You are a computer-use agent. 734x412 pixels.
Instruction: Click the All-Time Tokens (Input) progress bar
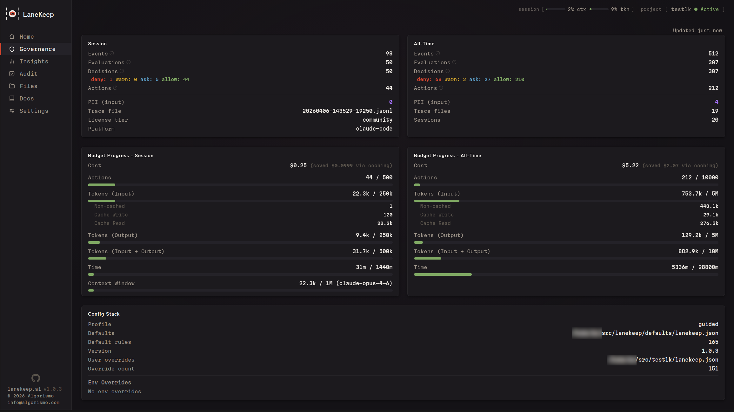566,201
